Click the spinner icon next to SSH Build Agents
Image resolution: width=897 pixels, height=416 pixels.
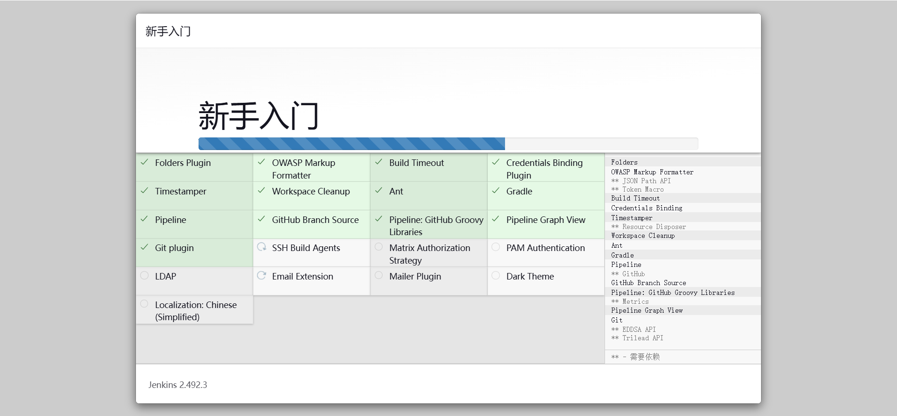pyautogui.click(x=262, y=247)
